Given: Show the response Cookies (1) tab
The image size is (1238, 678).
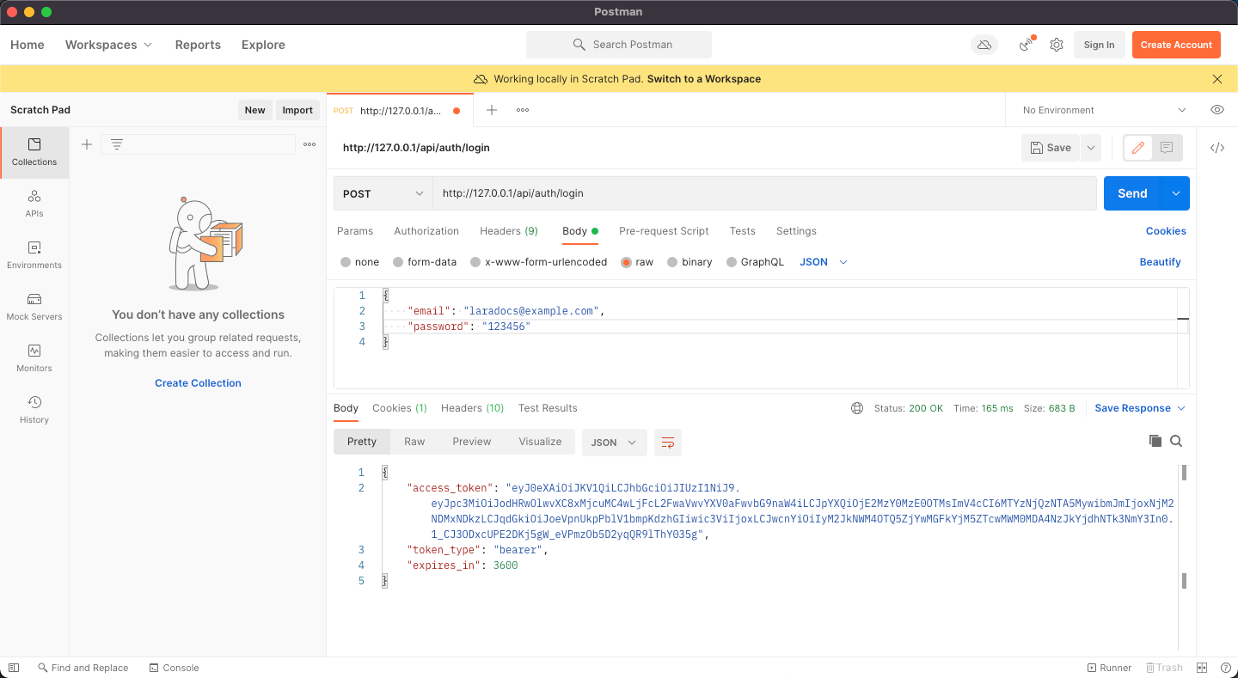Looking at the screenshot, I should pyautogui.click(x=400, y=408).
